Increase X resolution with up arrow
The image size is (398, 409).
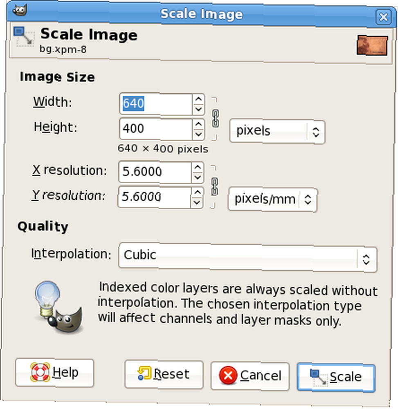pyautogui.click(x=198, y=167)
